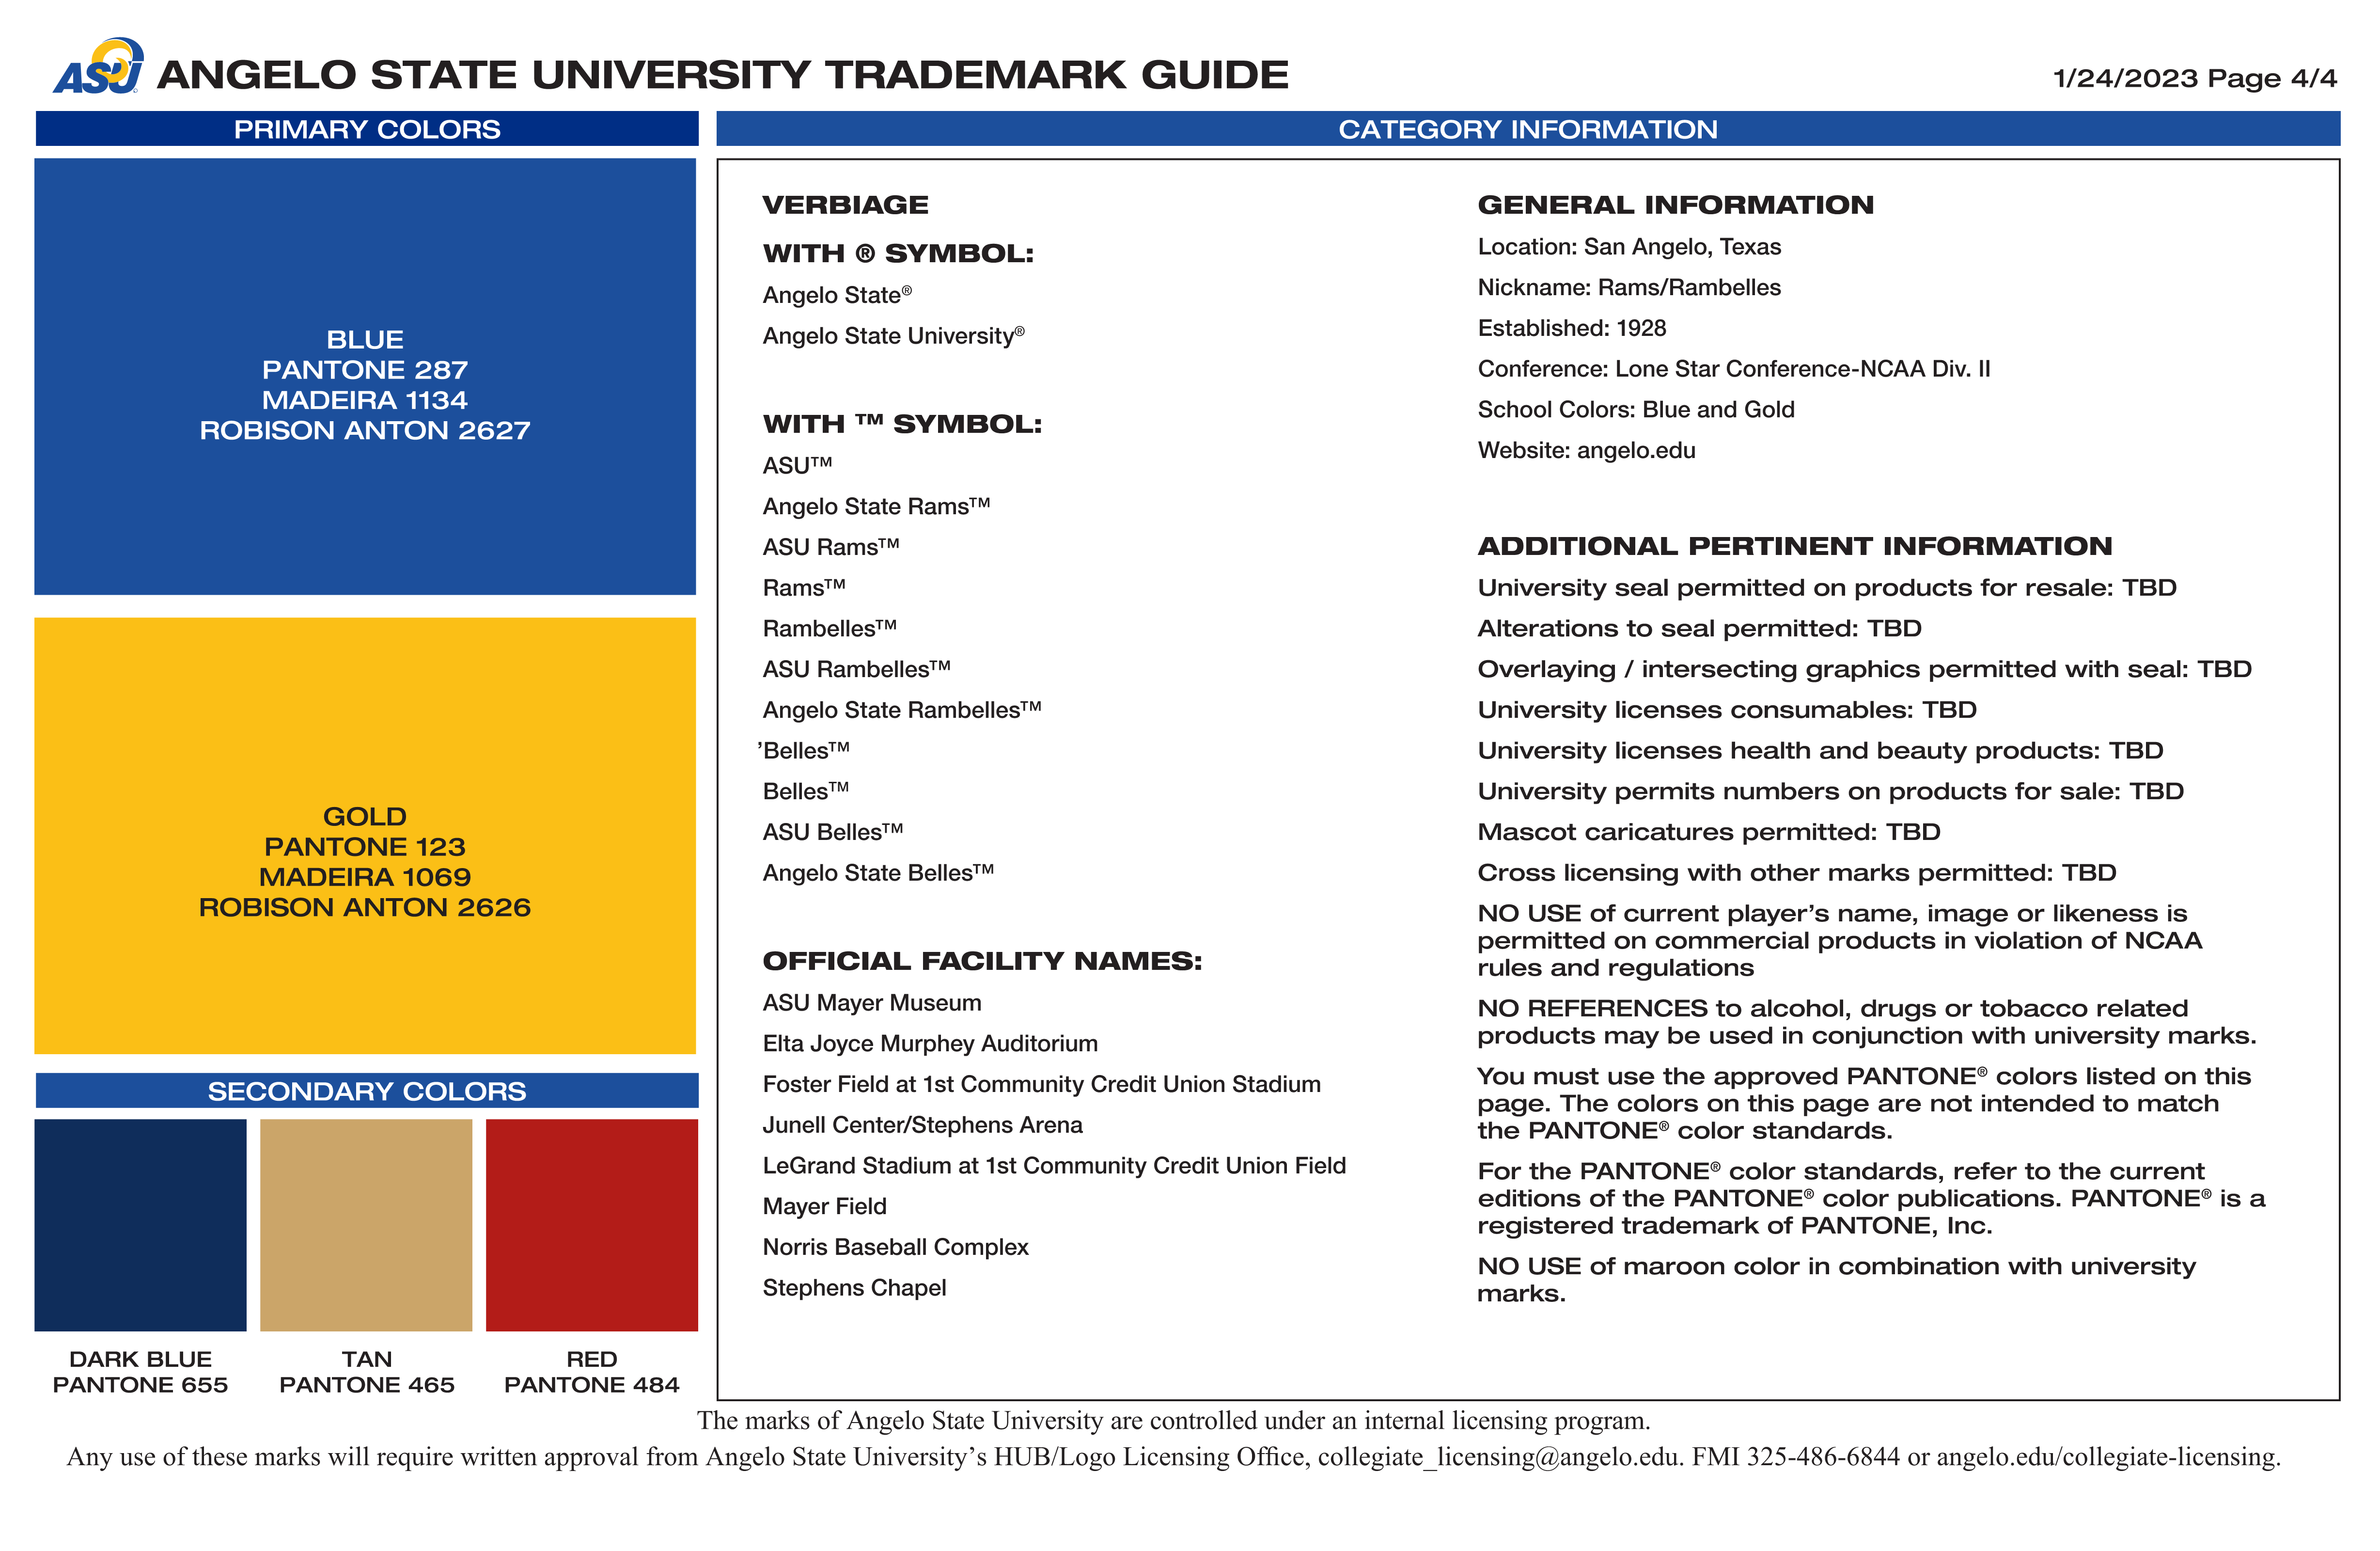The height and width of the screenshot is (1551, 2380).
Task: Click 'Alterations to seal permitted: TBD' line
Action: click(1700, 629)
